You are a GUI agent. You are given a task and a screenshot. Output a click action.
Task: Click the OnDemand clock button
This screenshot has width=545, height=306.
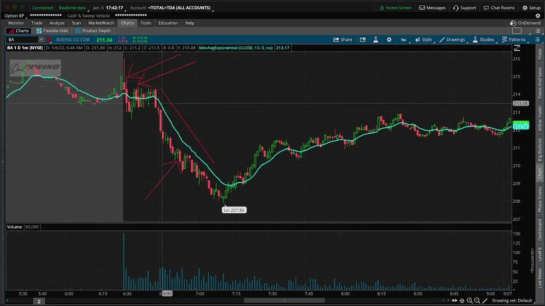pos(525,23)
